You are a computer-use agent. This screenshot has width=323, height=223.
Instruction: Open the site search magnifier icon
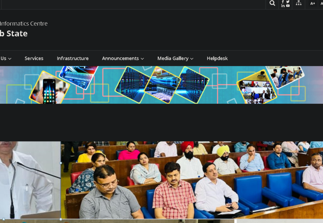click(x=272, y=3)
